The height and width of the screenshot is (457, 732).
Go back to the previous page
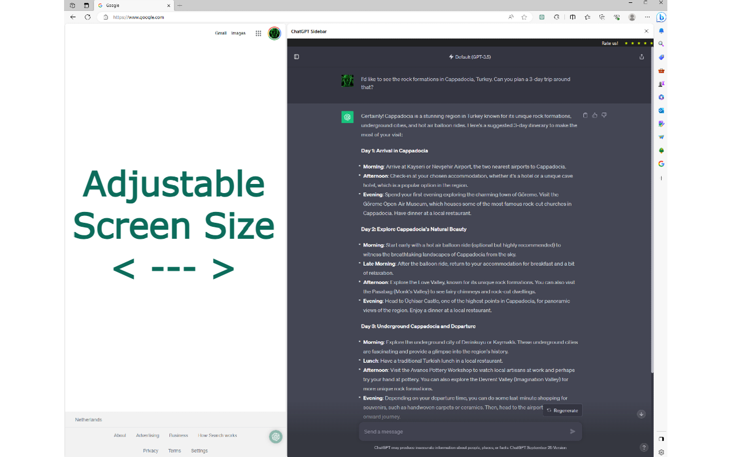tap(73, 17)
